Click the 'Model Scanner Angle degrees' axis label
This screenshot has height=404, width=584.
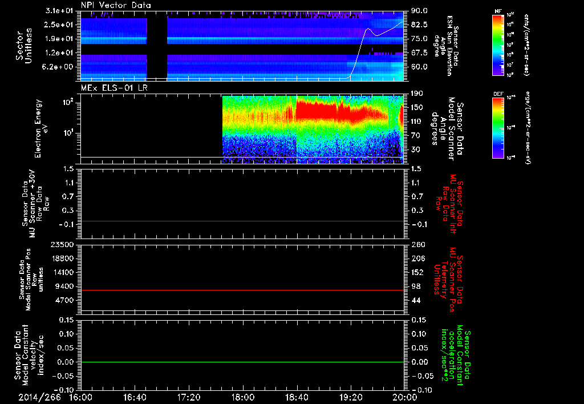click(447, 128)
